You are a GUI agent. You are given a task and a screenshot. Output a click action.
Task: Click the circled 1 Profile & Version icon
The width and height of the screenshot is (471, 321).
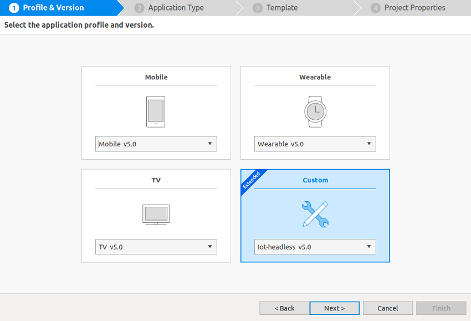coord(13,7)
